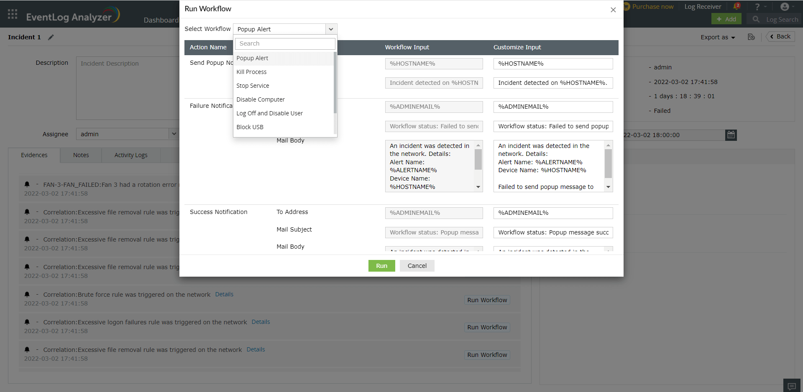Open the apps grid icon top-left
The height and width of the screenshot is (392, 803).
12,14
